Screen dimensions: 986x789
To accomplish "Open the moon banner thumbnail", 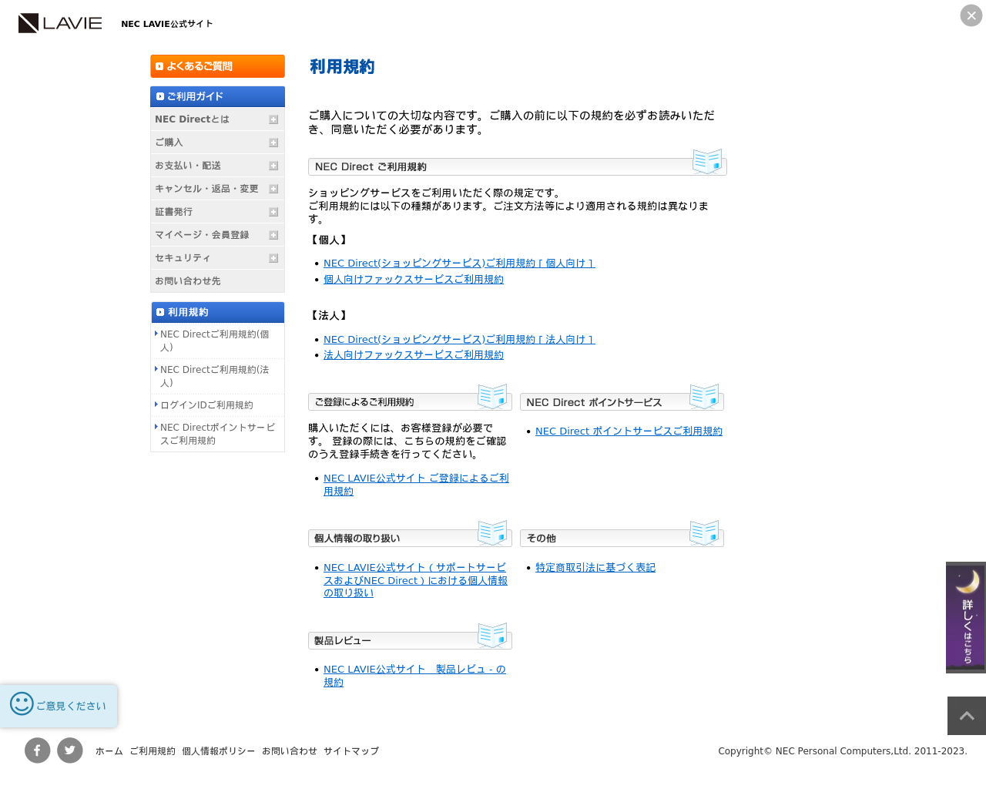I will coord(966,617).
